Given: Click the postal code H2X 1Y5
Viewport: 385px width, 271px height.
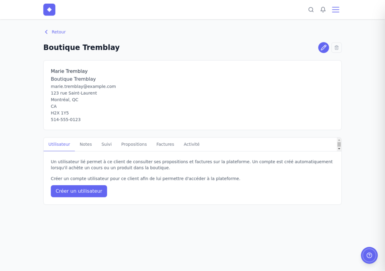Looking at the screenshot, I should click(x=59, y=113).
